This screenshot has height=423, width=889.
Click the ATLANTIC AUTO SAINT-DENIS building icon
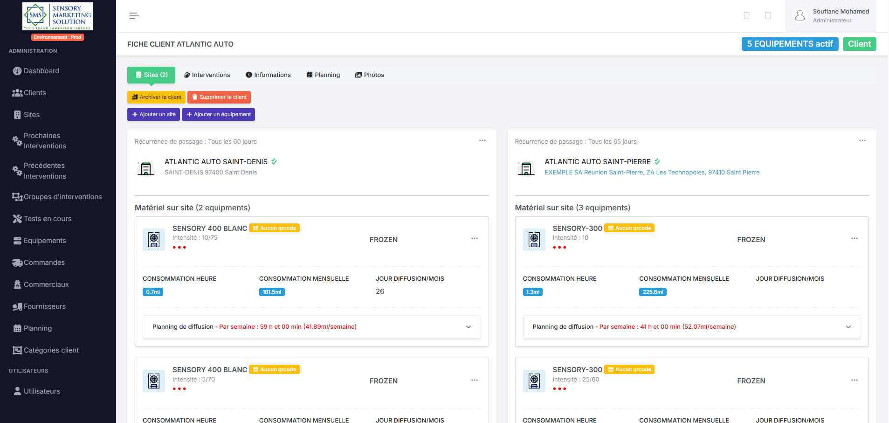(146, 168)
